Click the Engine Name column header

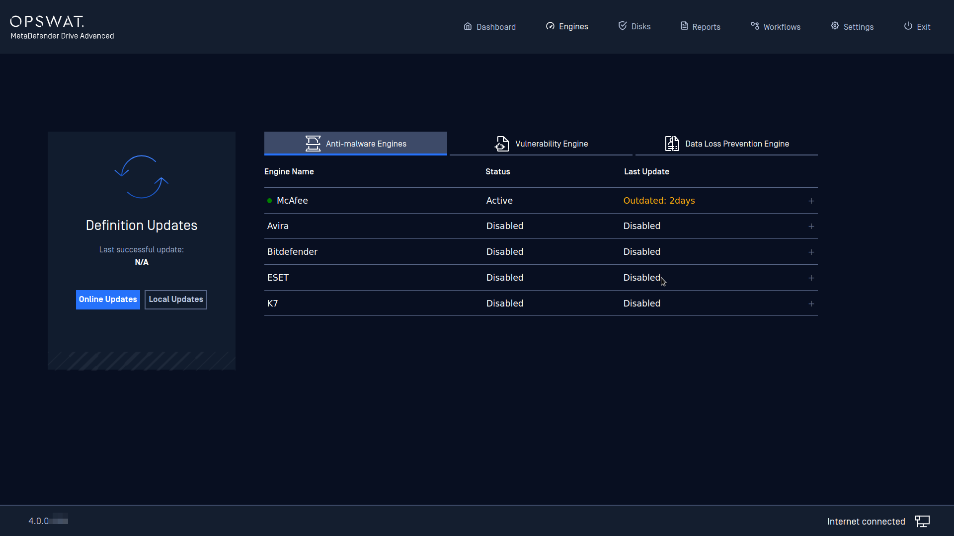click(x=289, y=171)
